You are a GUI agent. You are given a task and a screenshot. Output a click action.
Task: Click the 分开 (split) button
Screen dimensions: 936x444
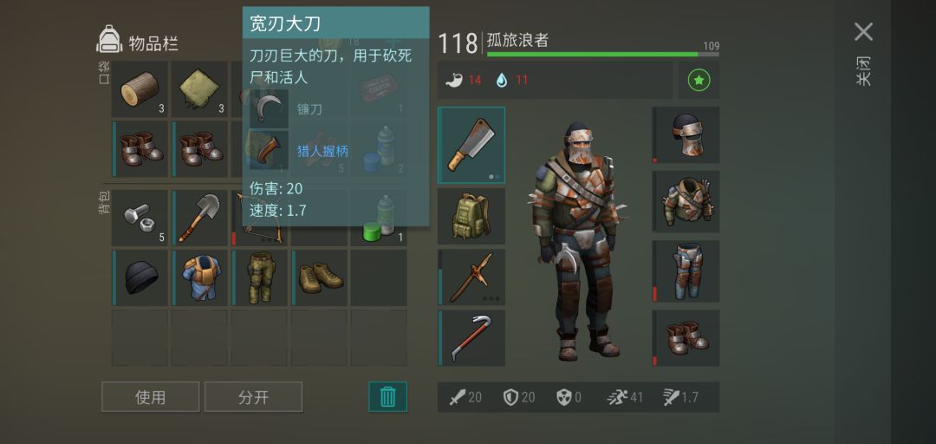(254, 397)
